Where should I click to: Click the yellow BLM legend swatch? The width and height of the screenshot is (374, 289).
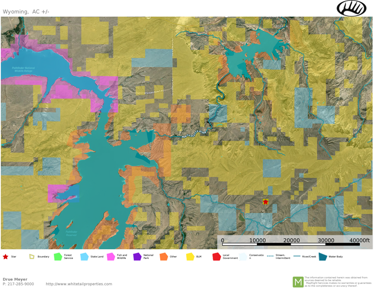pyautogui.click(x=190, y=257)
